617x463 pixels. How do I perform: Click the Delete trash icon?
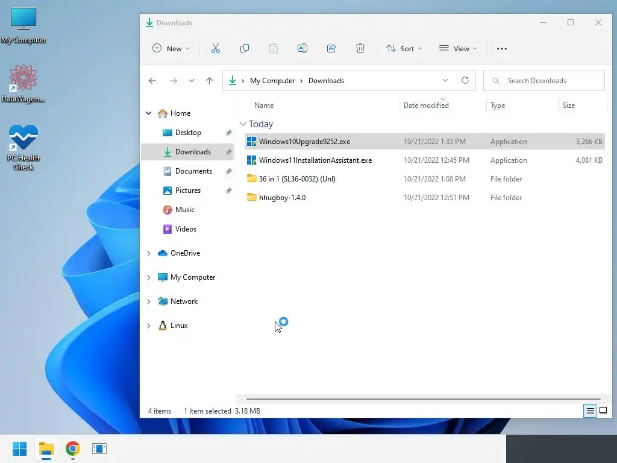pyautogui.click(x=360, y=48)
